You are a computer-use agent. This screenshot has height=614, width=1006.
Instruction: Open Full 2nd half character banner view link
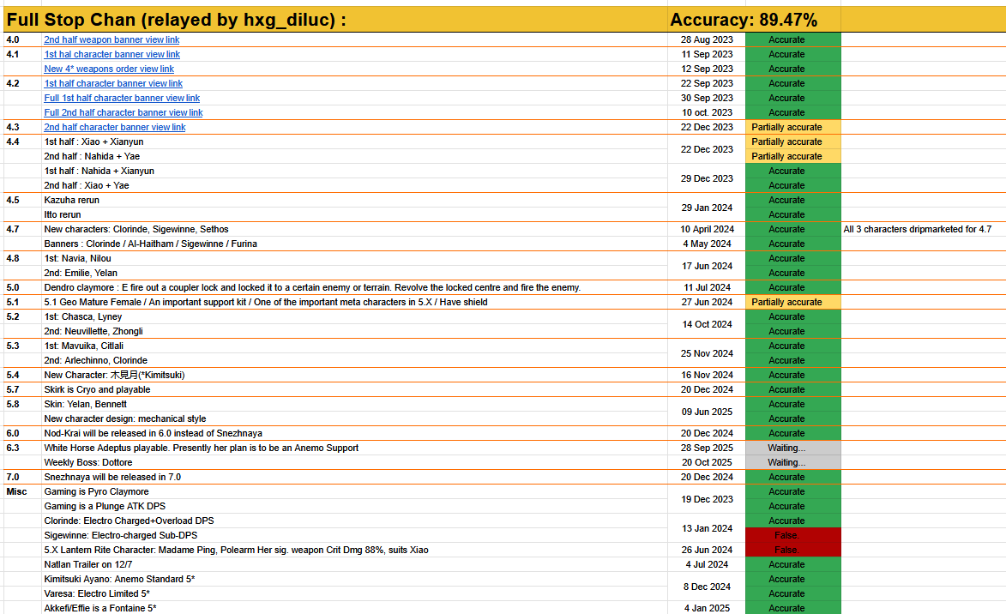[x=123, y=113]
